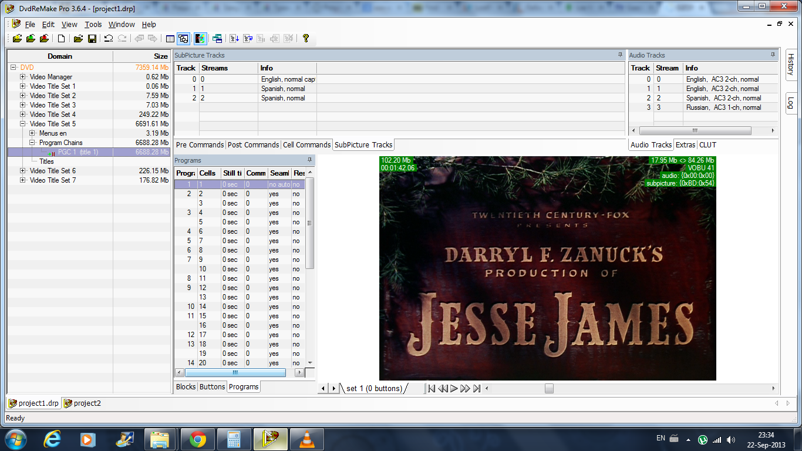Open the Help menu

click(149, 25)
